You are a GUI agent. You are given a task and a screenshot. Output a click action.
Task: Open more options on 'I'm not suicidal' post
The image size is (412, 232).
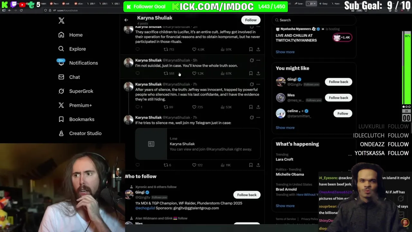(258, 60)
